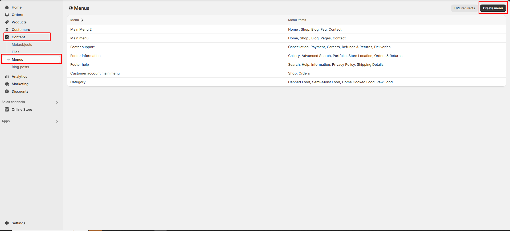510x231 pixels.
Task: Click the Online Store storefront icon
Action: 7,109
